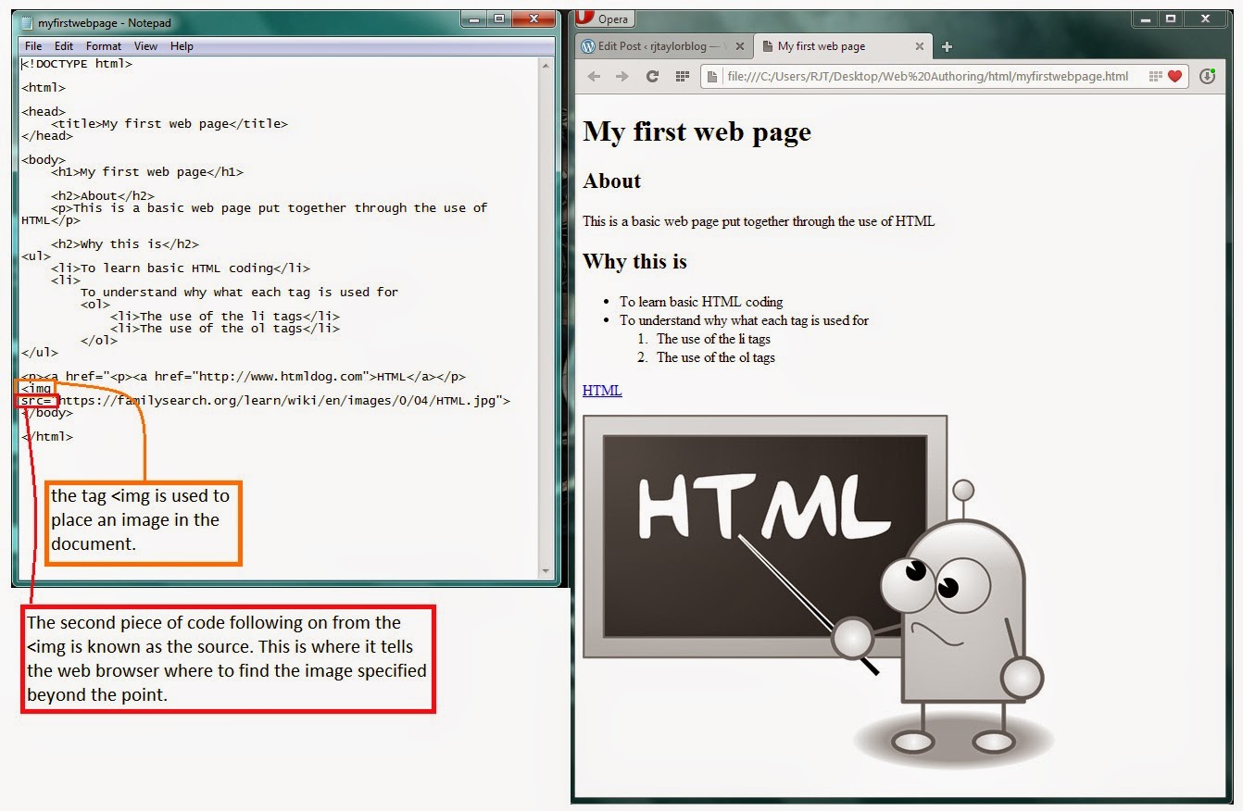Click the back navigation arrow in Opera
Screen dimensions: 1243x811
[593, 76]
